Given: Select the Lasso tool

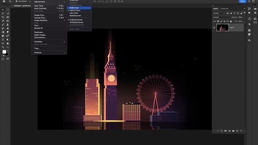Looking at the screenshot, I should [3, 13].
